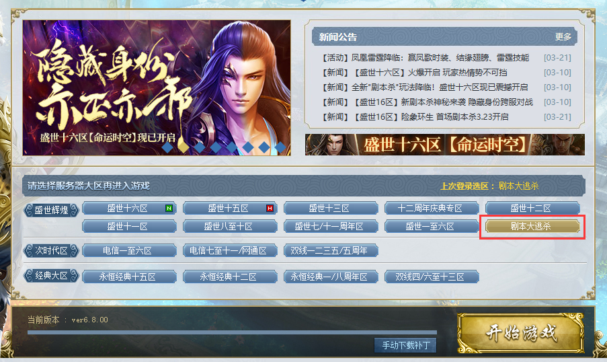The image size is (607, 362).
Task: Select 双线四/六至十三区 server zone
Action: [432, 277]
